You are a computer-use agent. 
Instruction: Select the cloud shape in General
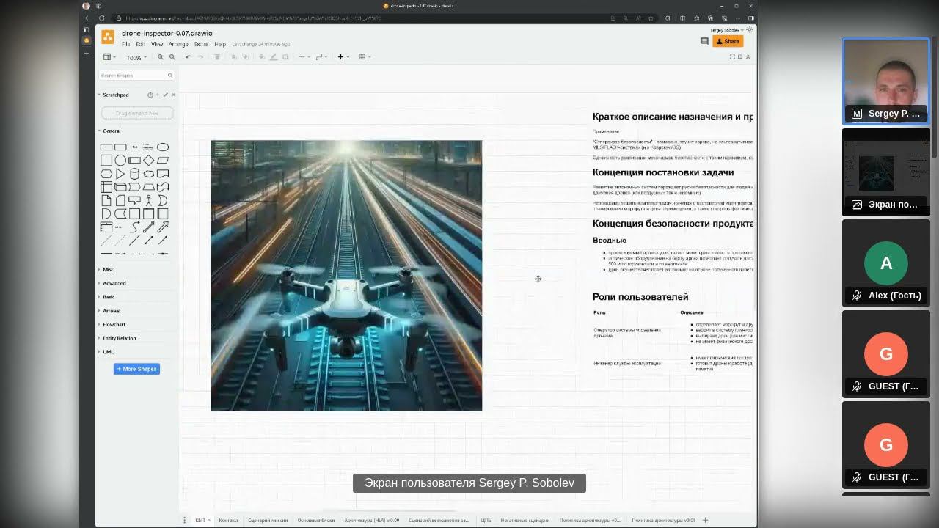coord(149,174)
